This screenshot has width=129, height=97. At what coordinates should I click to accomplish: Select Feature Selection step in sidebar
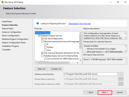(10, 25)
